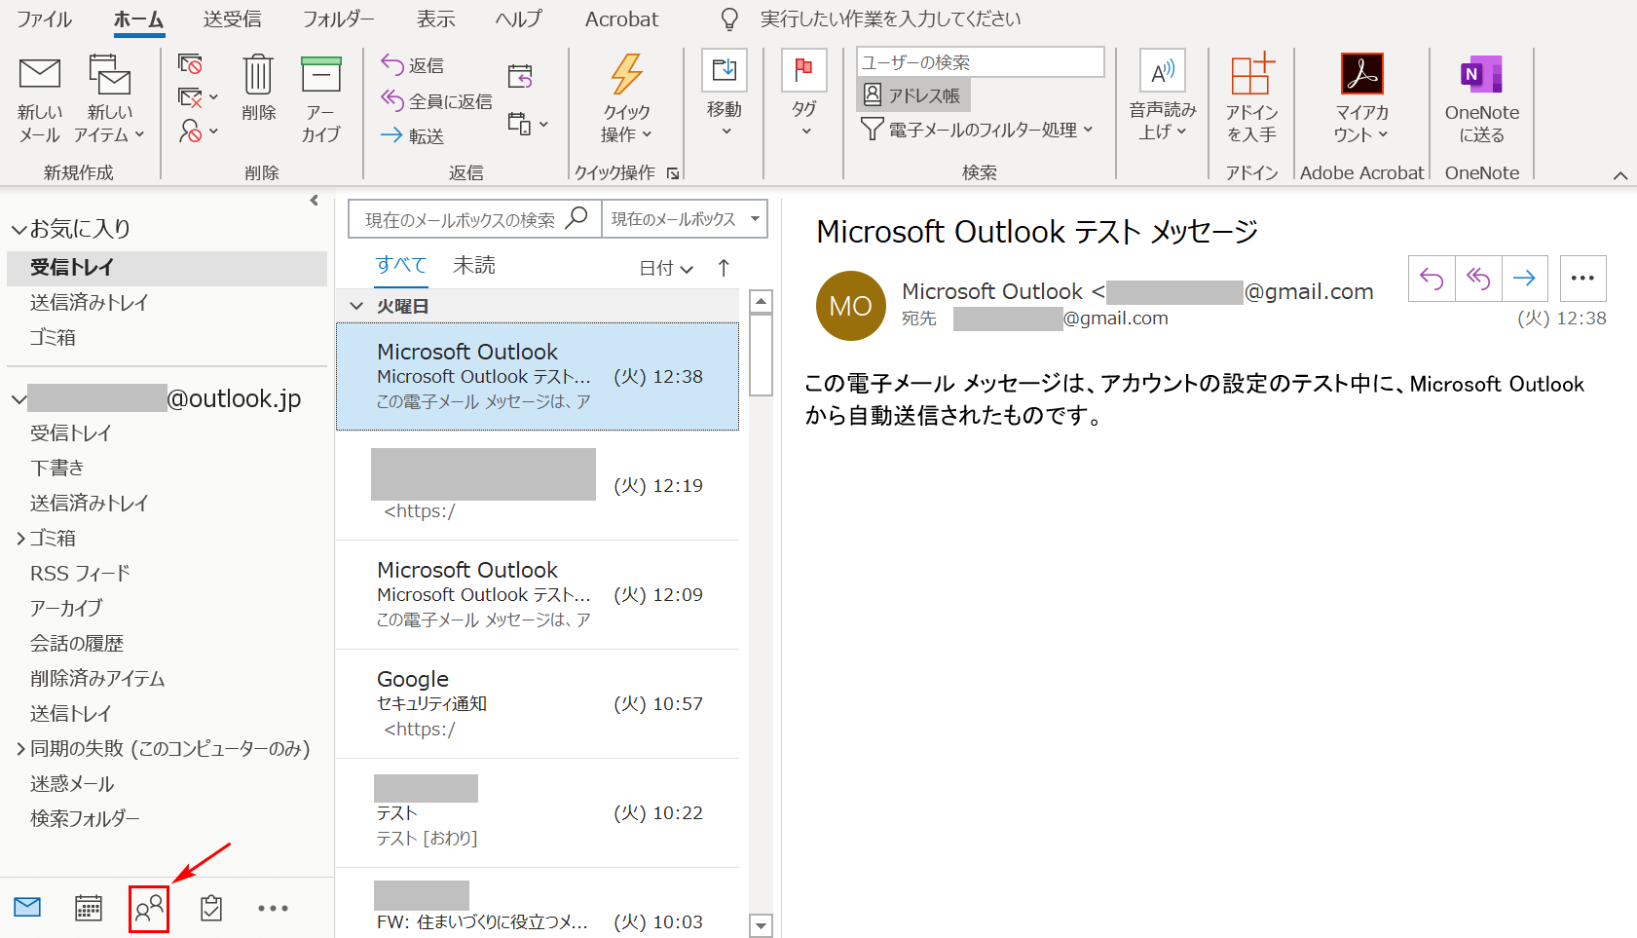Collapse the 火曜日 group
Image resolution: width=1637 pixels, height=938 pixels.
coord(355,306)
